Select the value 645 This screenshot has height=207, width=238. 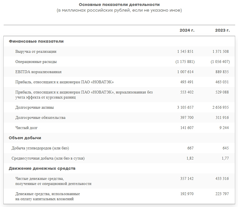click(x=226, y=148)
